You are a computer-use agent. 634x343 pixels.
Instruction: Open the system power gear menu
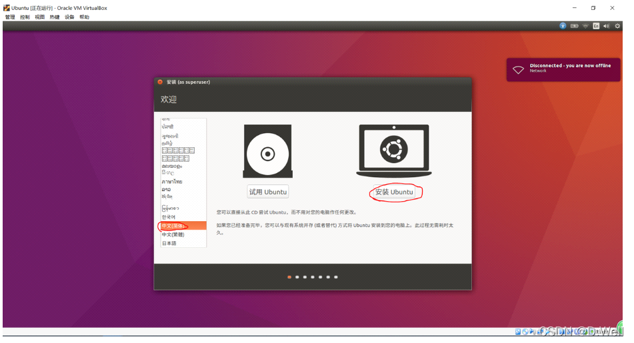pos(617,26)
